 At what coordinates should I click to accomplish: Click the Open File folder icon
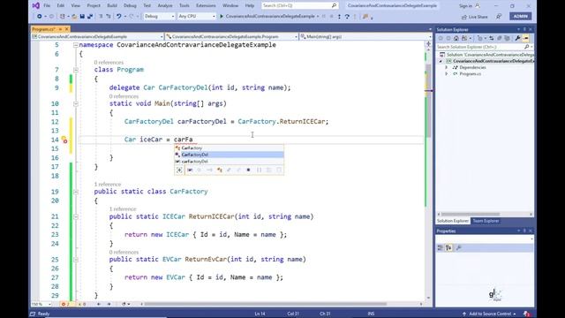coord(74,16)
